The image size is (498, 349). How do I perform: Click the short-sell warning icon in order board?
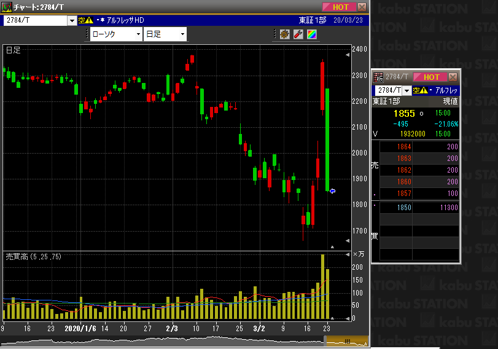(420, 90)
